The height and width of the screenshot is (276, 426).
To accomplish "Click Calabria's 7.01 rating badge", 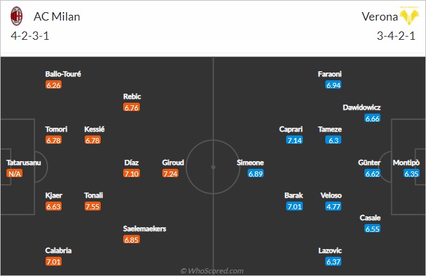I will click(x=53, y=262).
